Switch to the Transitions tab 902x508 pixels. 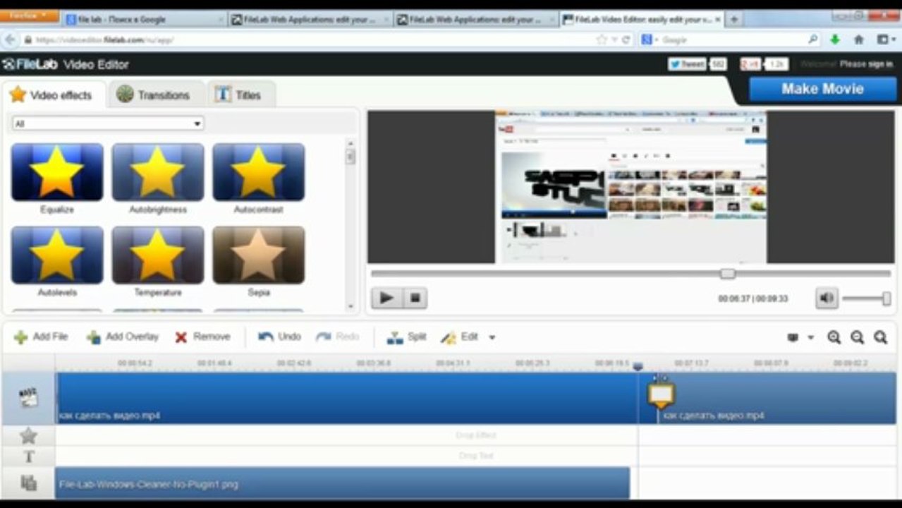point(154,95)
